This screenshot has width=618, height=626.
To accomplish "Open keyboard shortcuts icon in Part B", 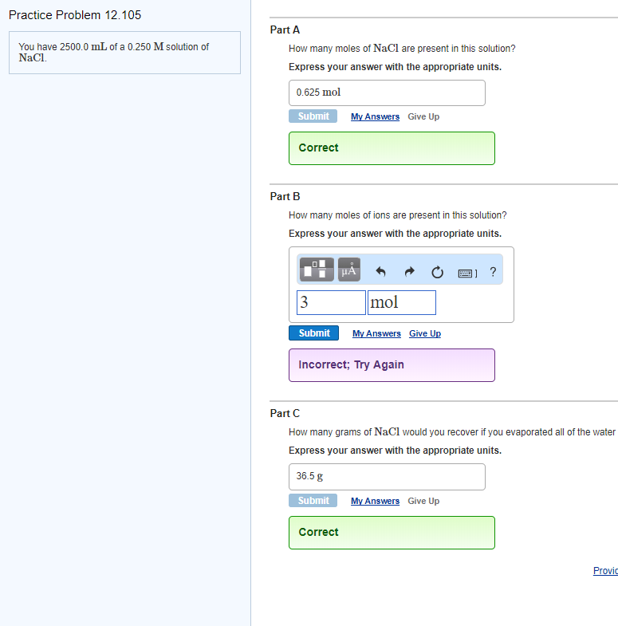I will coord(467,273).
